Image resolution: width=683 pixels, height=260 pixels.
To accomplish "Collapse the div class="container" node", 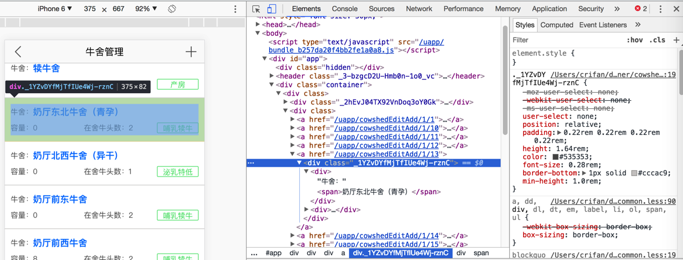I will [272, 85].
